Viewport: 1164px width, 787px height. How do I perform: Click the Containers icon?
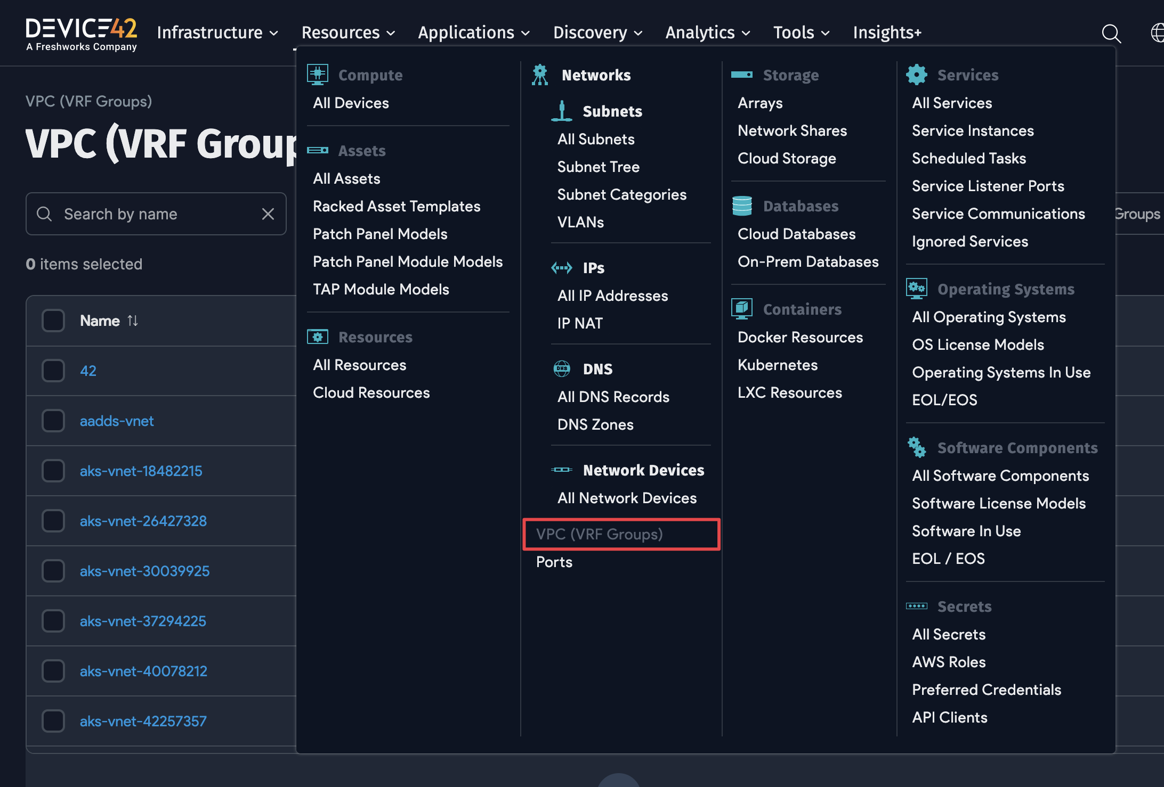click(x=742, y=308)
